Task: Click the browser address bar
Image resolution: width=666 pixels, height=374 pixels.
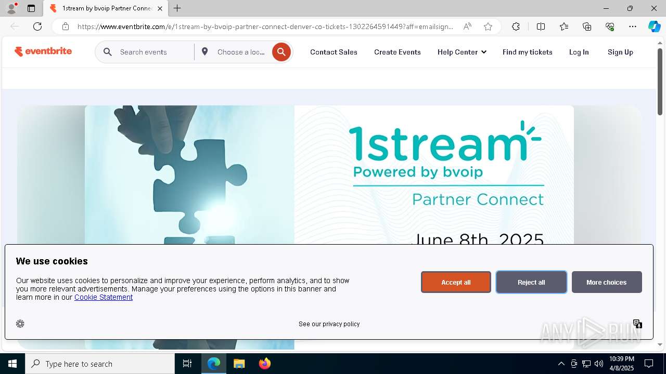Action: [265, 26]
